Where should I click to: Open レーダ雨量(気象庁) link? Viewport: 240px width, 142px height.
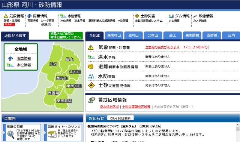[48, 22]
